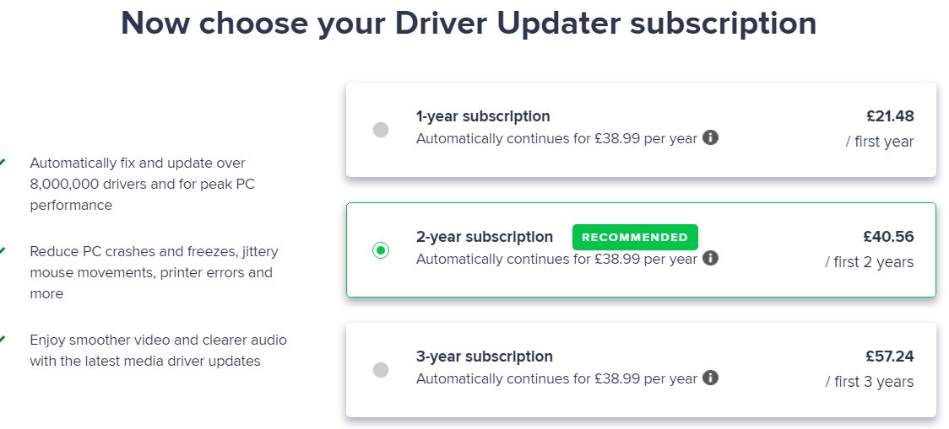Click the £40.56 price
The image size is (949, 429).
888,236
